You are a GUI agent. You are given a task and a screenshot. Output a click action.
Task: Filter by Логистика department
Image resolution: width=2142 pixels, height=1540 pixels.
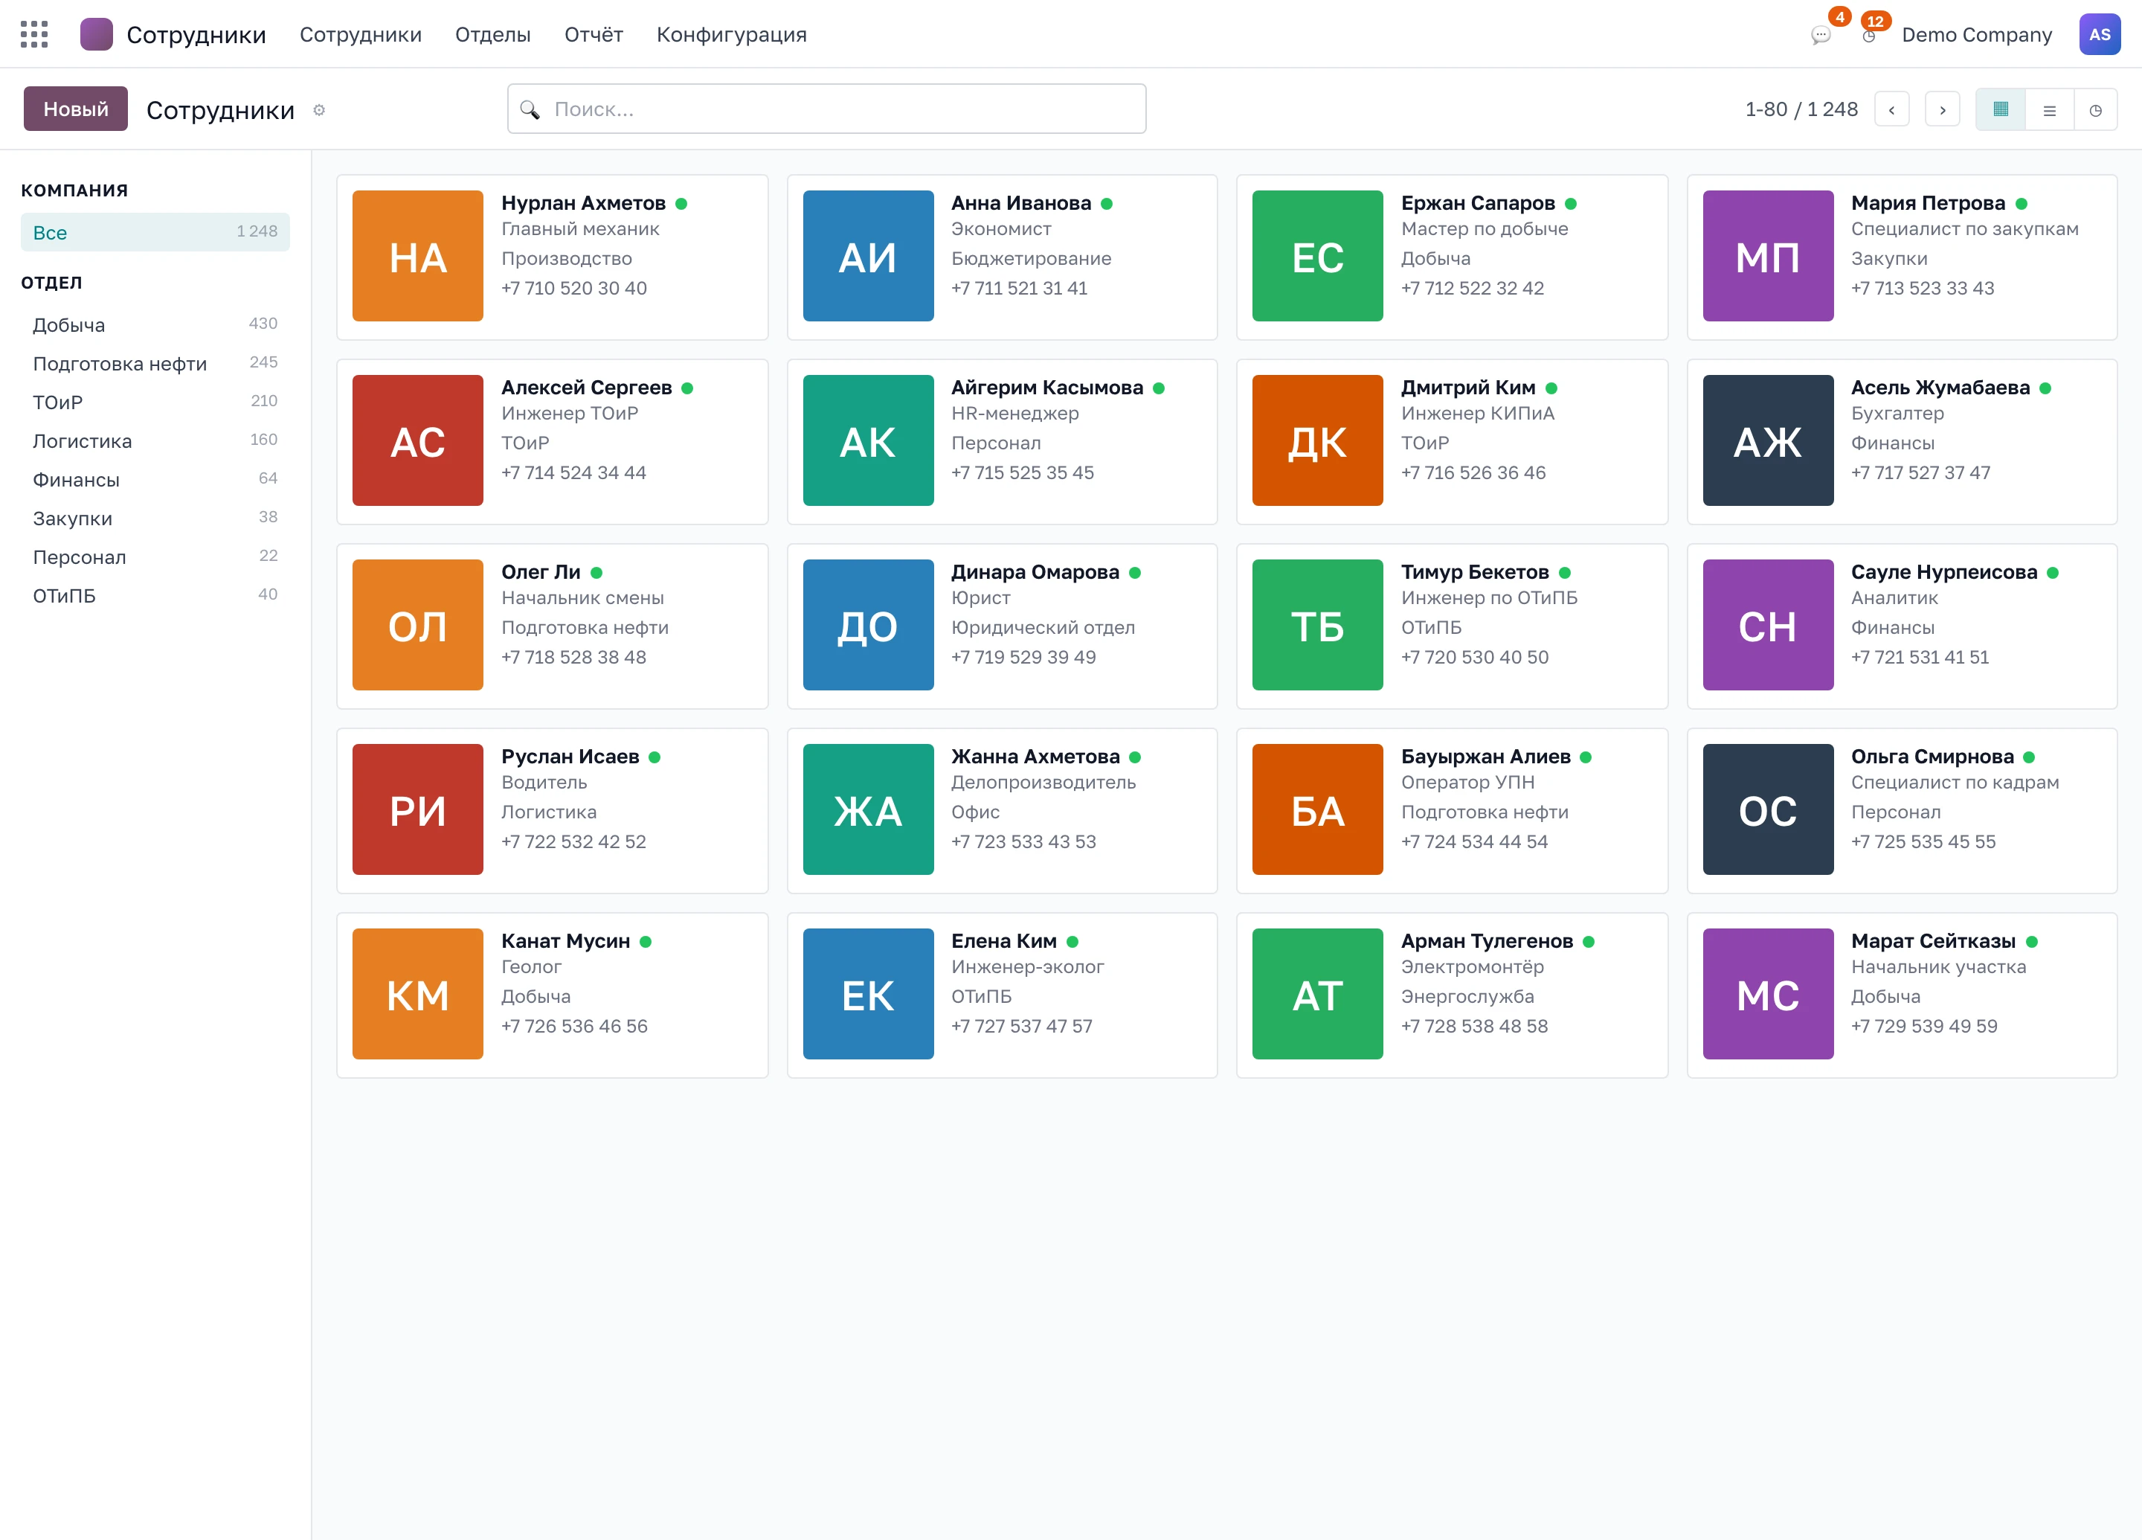pos(155,440)
